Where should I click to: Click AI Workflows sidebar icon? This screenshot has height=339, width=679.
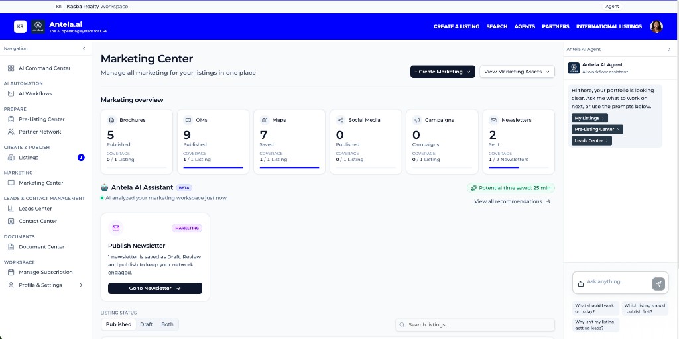click(x=11, y=93)
